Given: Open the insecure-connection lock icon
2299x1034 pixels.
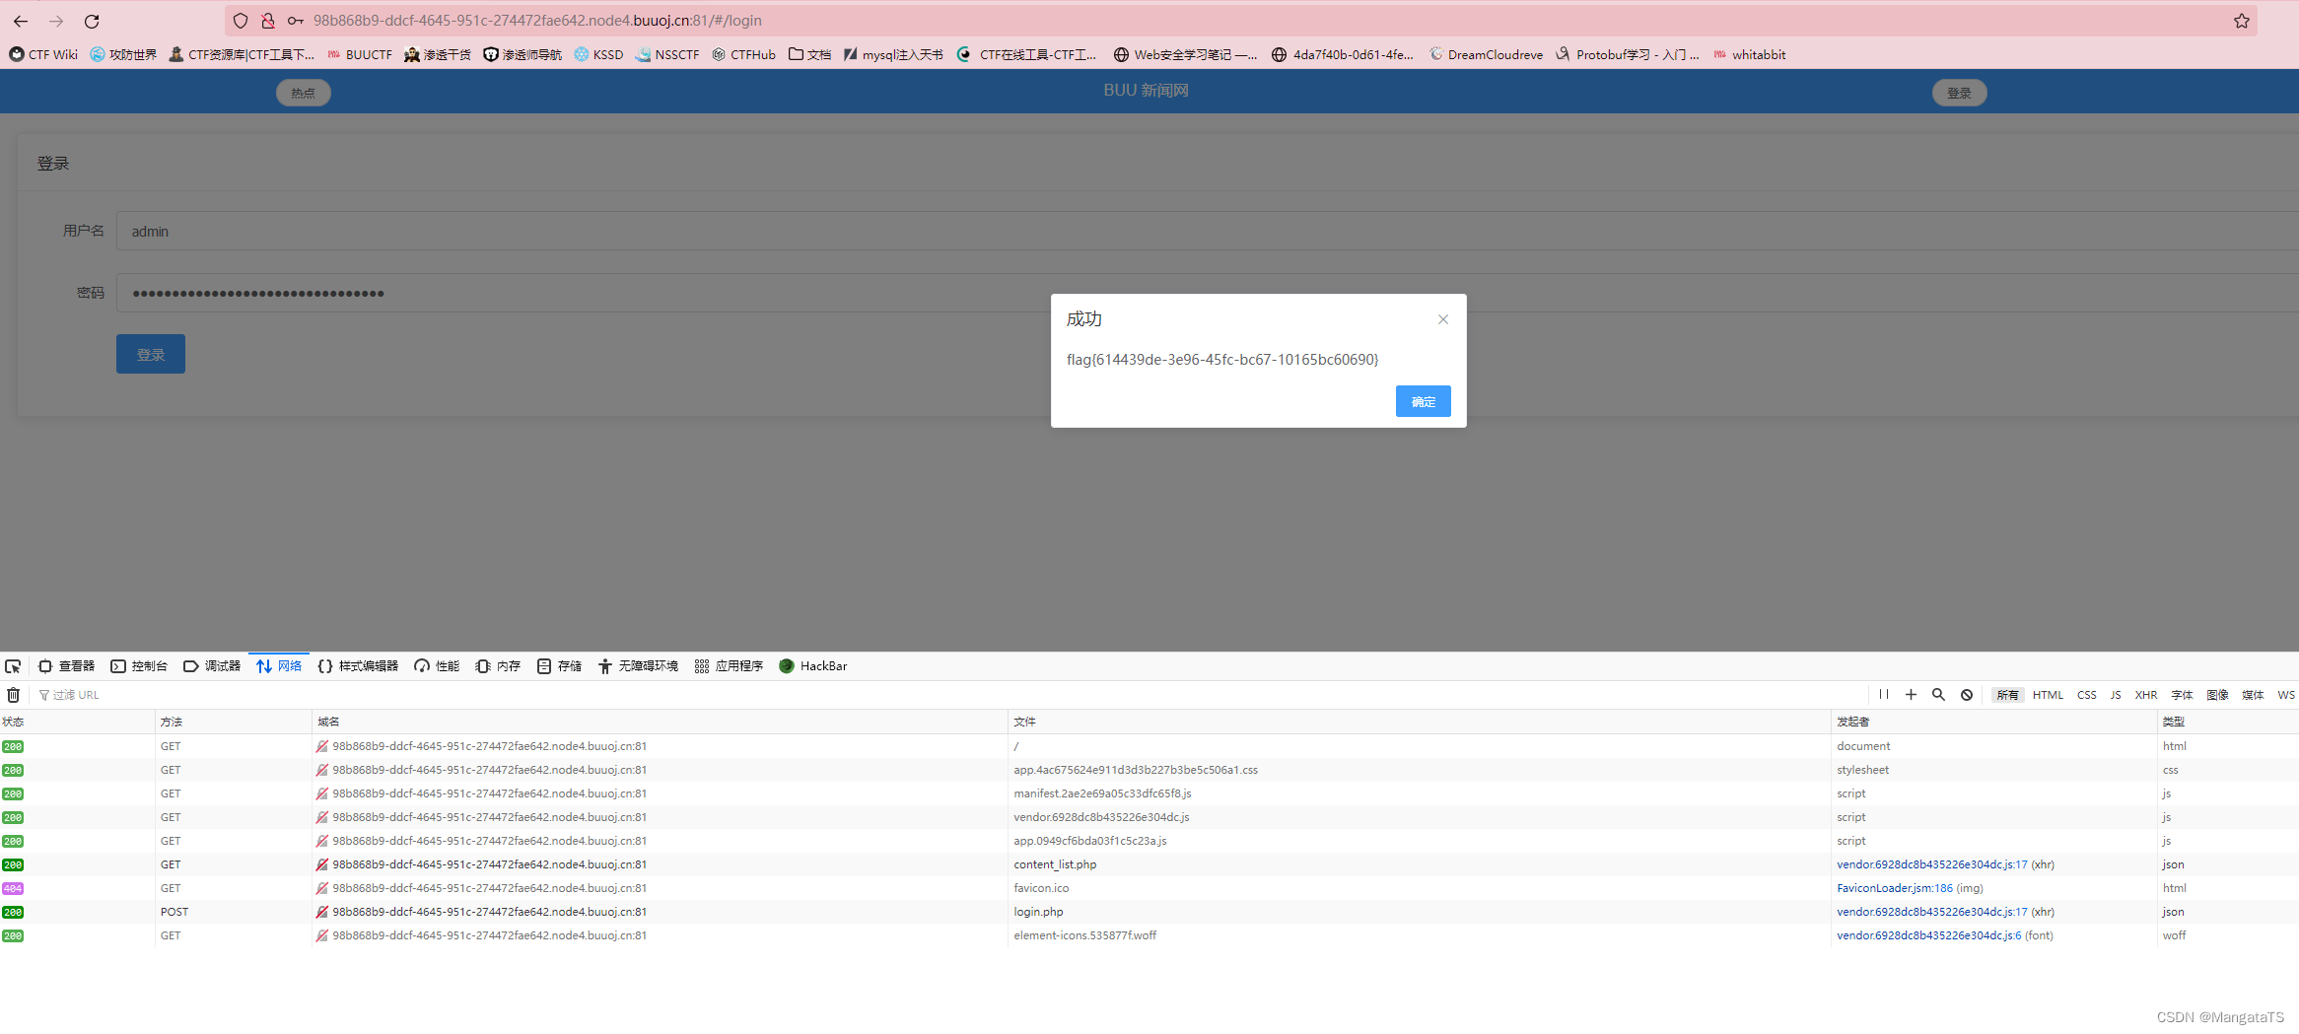Looking at the screenshot, I should (x=267, y=21).
